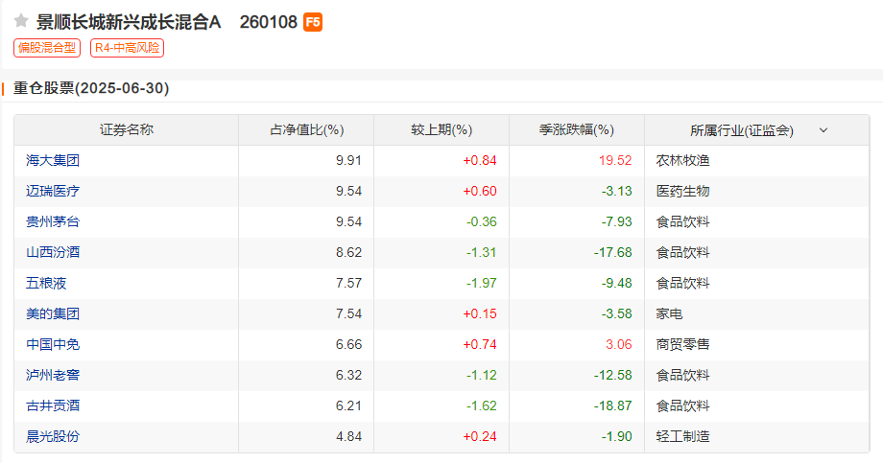Screen dimensions: 883x463
Task: Open the 泸州老窖 stock link
Action: click(53, 375)
